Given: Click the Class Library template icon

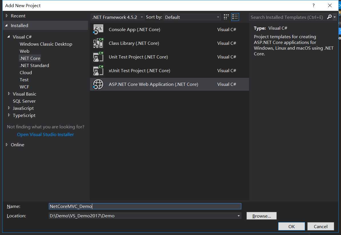Looking at the screenshot, I should point(98,43).
